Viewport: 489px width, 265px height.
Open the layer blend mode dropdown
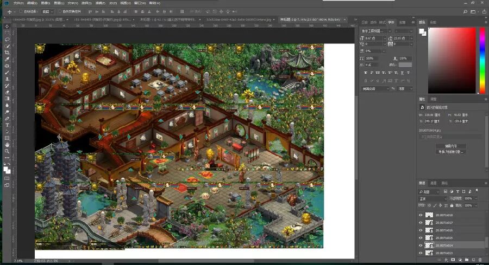pyautogui.click(x=432, y=198)
